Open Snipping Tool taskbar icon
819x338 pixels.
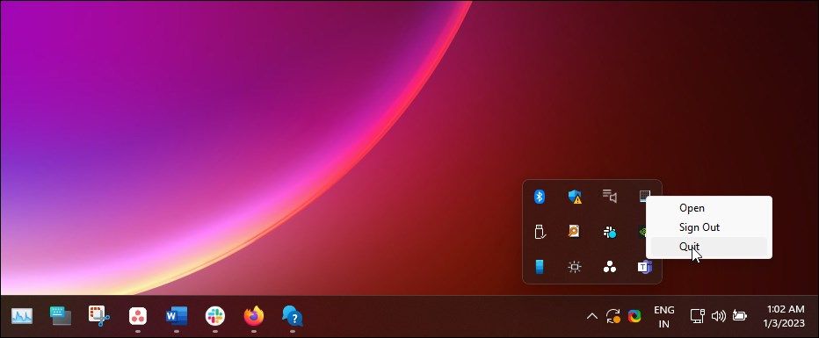point(98,316)
